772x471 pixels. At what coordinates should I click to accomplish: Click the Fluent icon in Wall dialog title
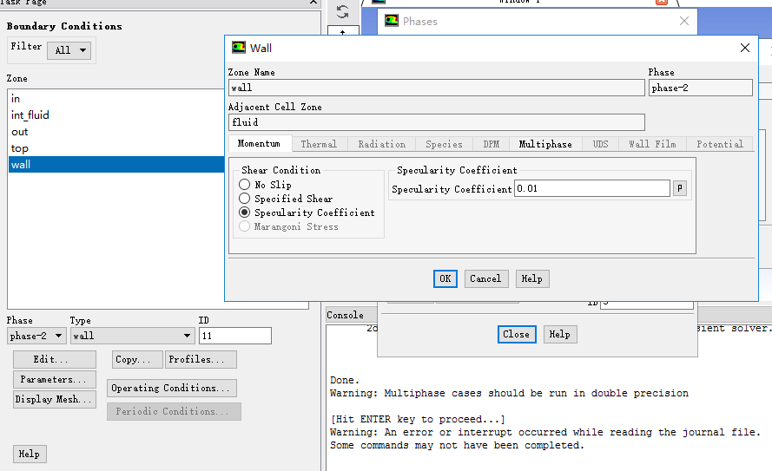[x=239, y=48]
